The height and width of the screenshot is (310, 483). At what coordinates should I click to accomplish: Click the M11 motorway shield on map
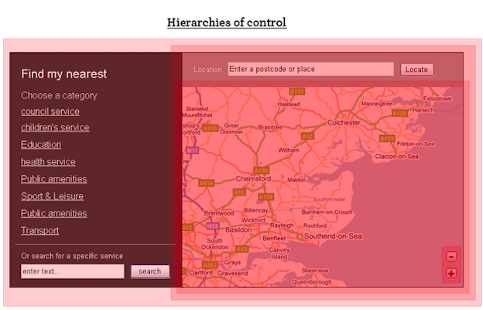click(192, 150)
